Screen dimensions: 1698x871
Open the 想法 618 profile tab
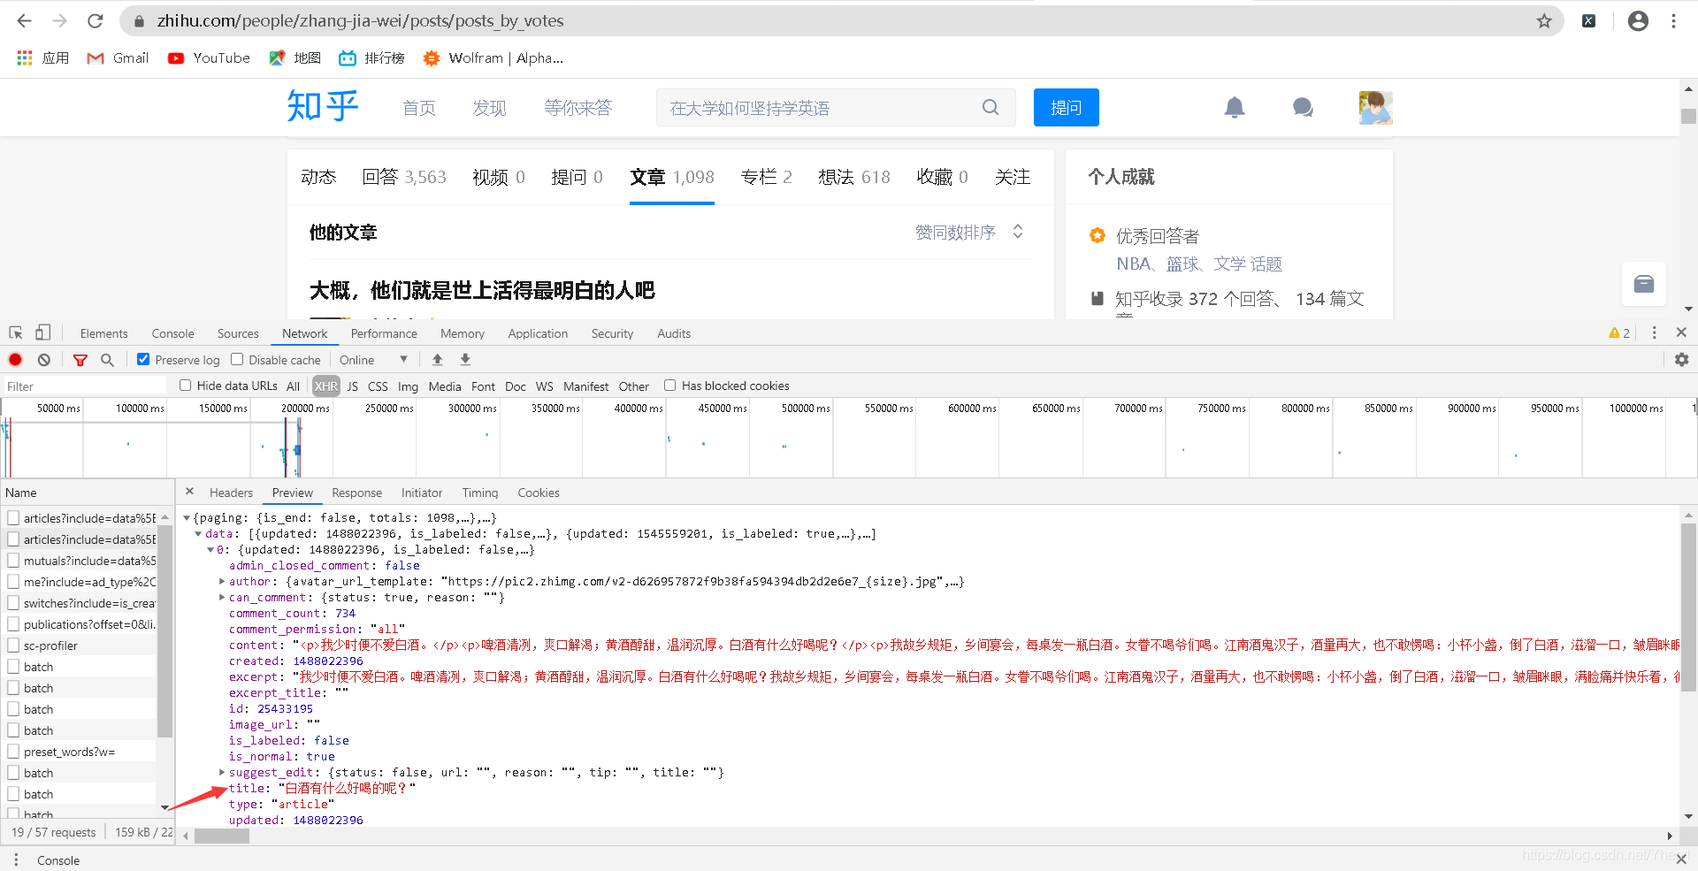pos(854,177)
